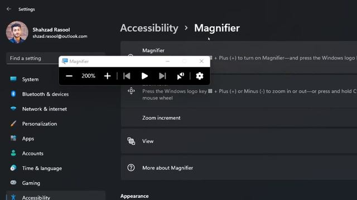Open System settings icon in sidebar

click(13, 79)
